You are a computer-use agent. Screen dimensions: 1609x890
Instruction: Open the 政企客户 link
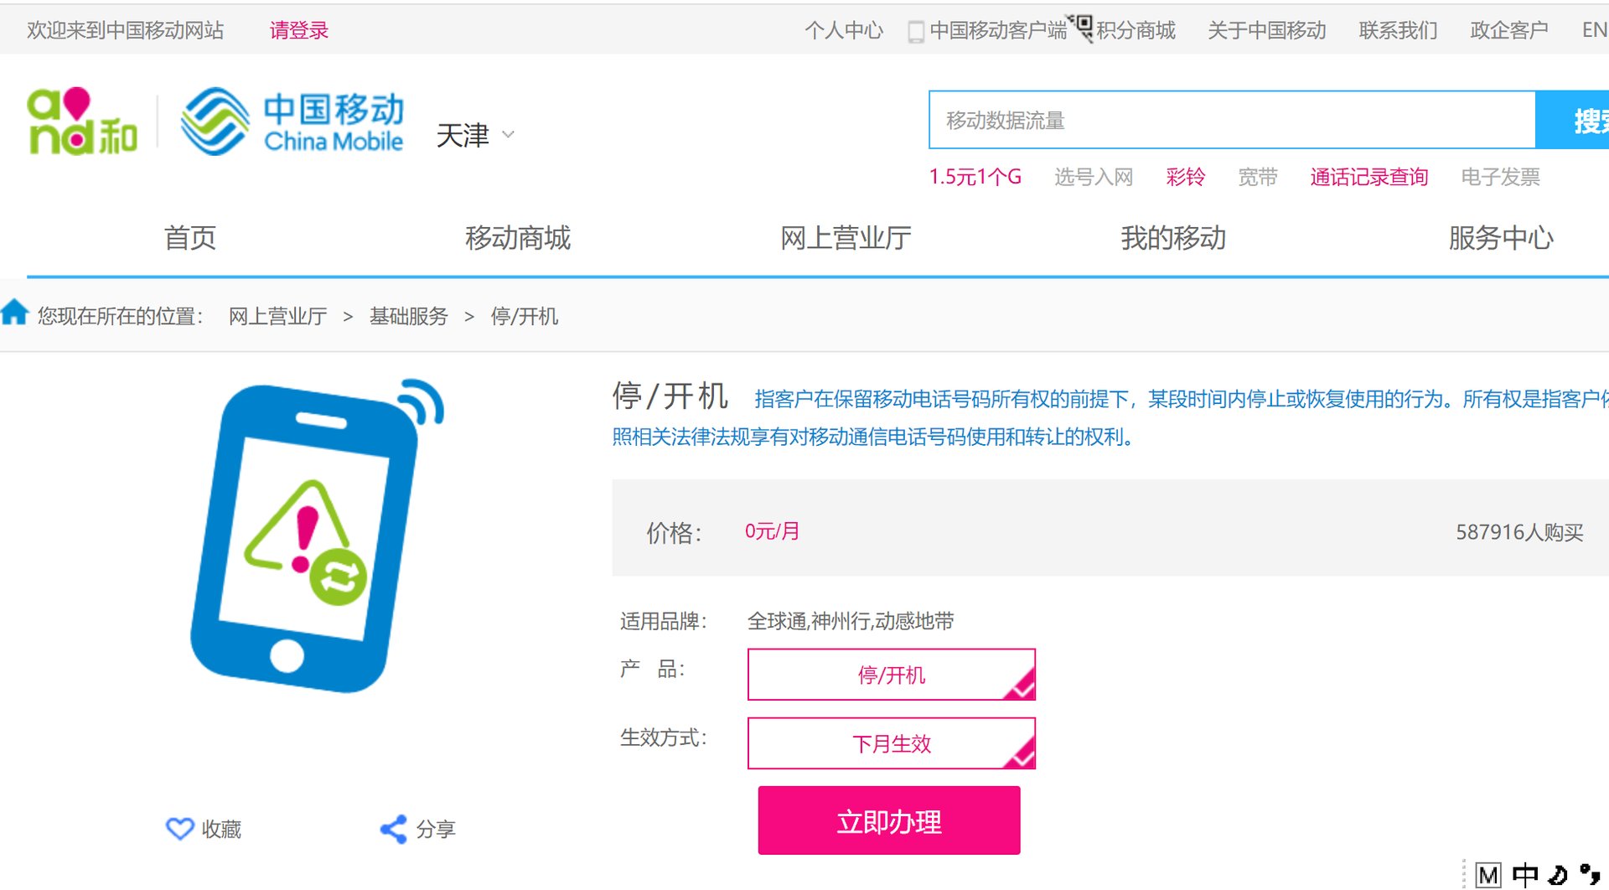click(1509, 31)
